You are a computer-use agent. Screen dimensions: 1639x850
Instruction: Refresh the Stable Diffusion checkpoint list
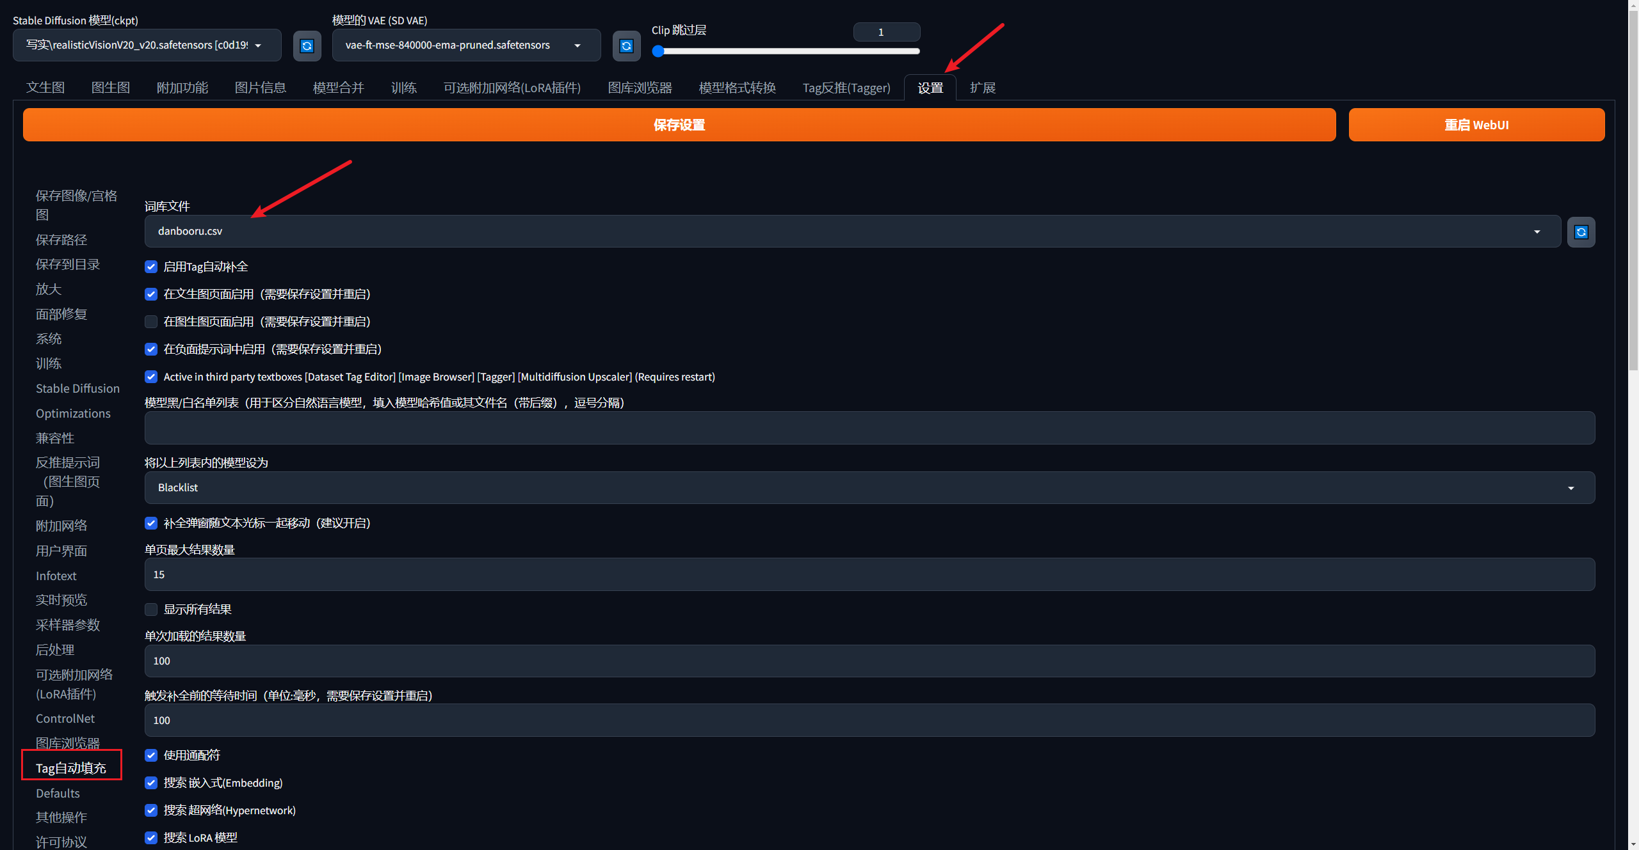[307, 45]
